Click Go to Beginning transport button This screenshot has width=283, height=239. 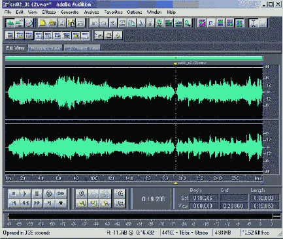click(x=14, y=203)
